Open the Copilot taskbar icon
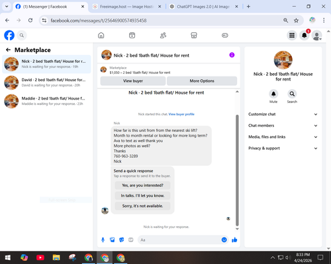 [x=24, y=257]
